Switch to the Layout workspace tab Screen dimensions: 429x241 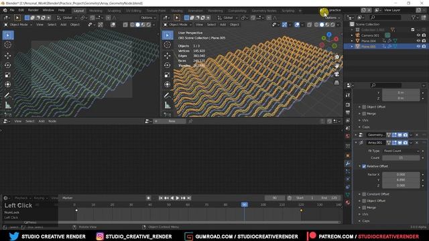coord(79,11)
